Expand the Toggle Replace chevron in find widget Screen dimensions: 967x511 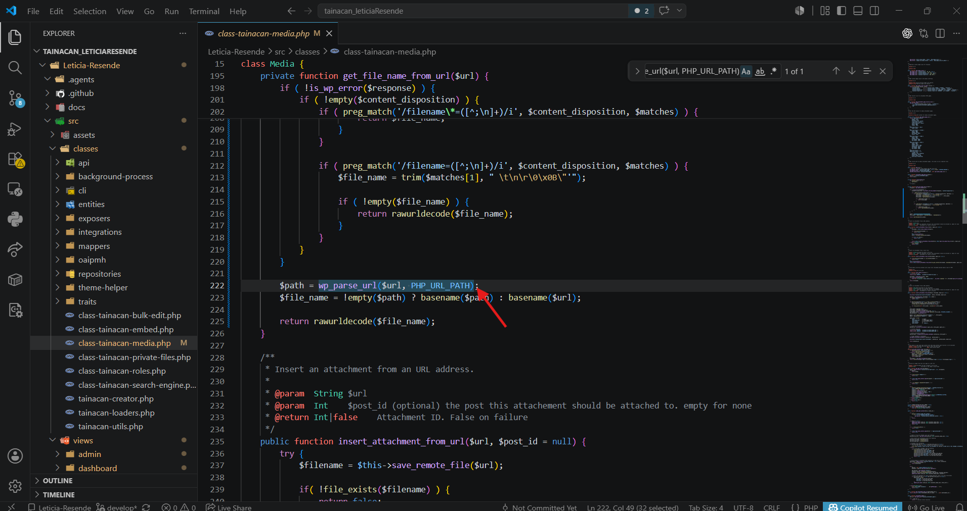pos(637,71)
